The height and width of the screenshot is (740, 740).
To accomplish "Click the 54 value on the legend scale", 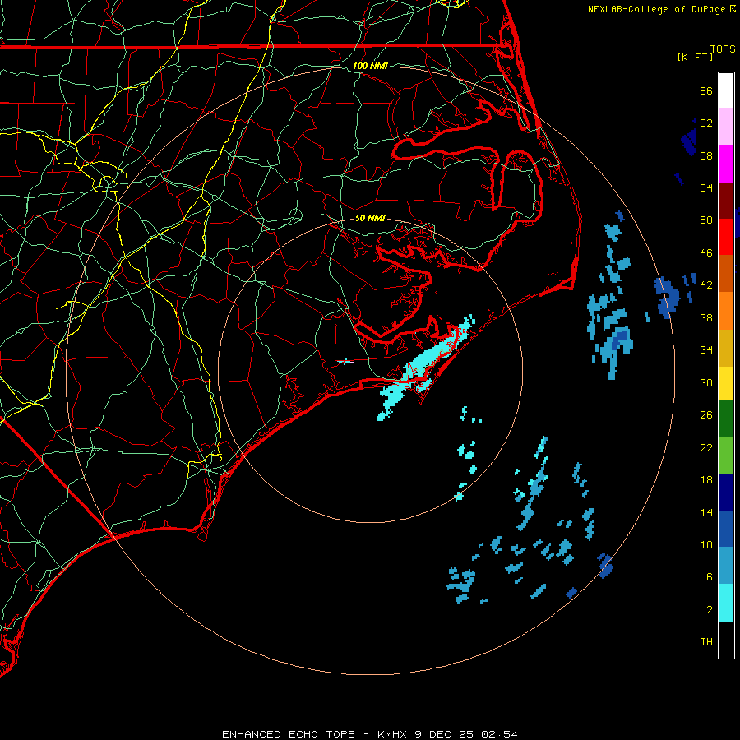I will [706, 187].
